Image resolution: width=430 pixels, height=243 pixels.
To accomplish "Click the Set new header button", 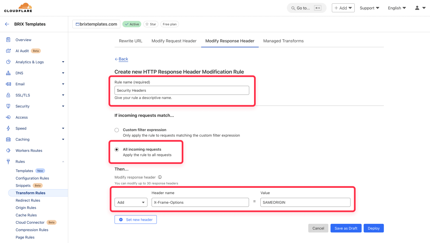I will pos(136,220).
